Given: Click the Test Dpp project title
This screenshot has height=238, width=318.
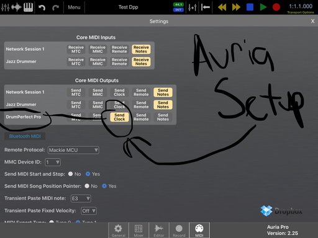Looking at the screenshot, I should 128,7.
